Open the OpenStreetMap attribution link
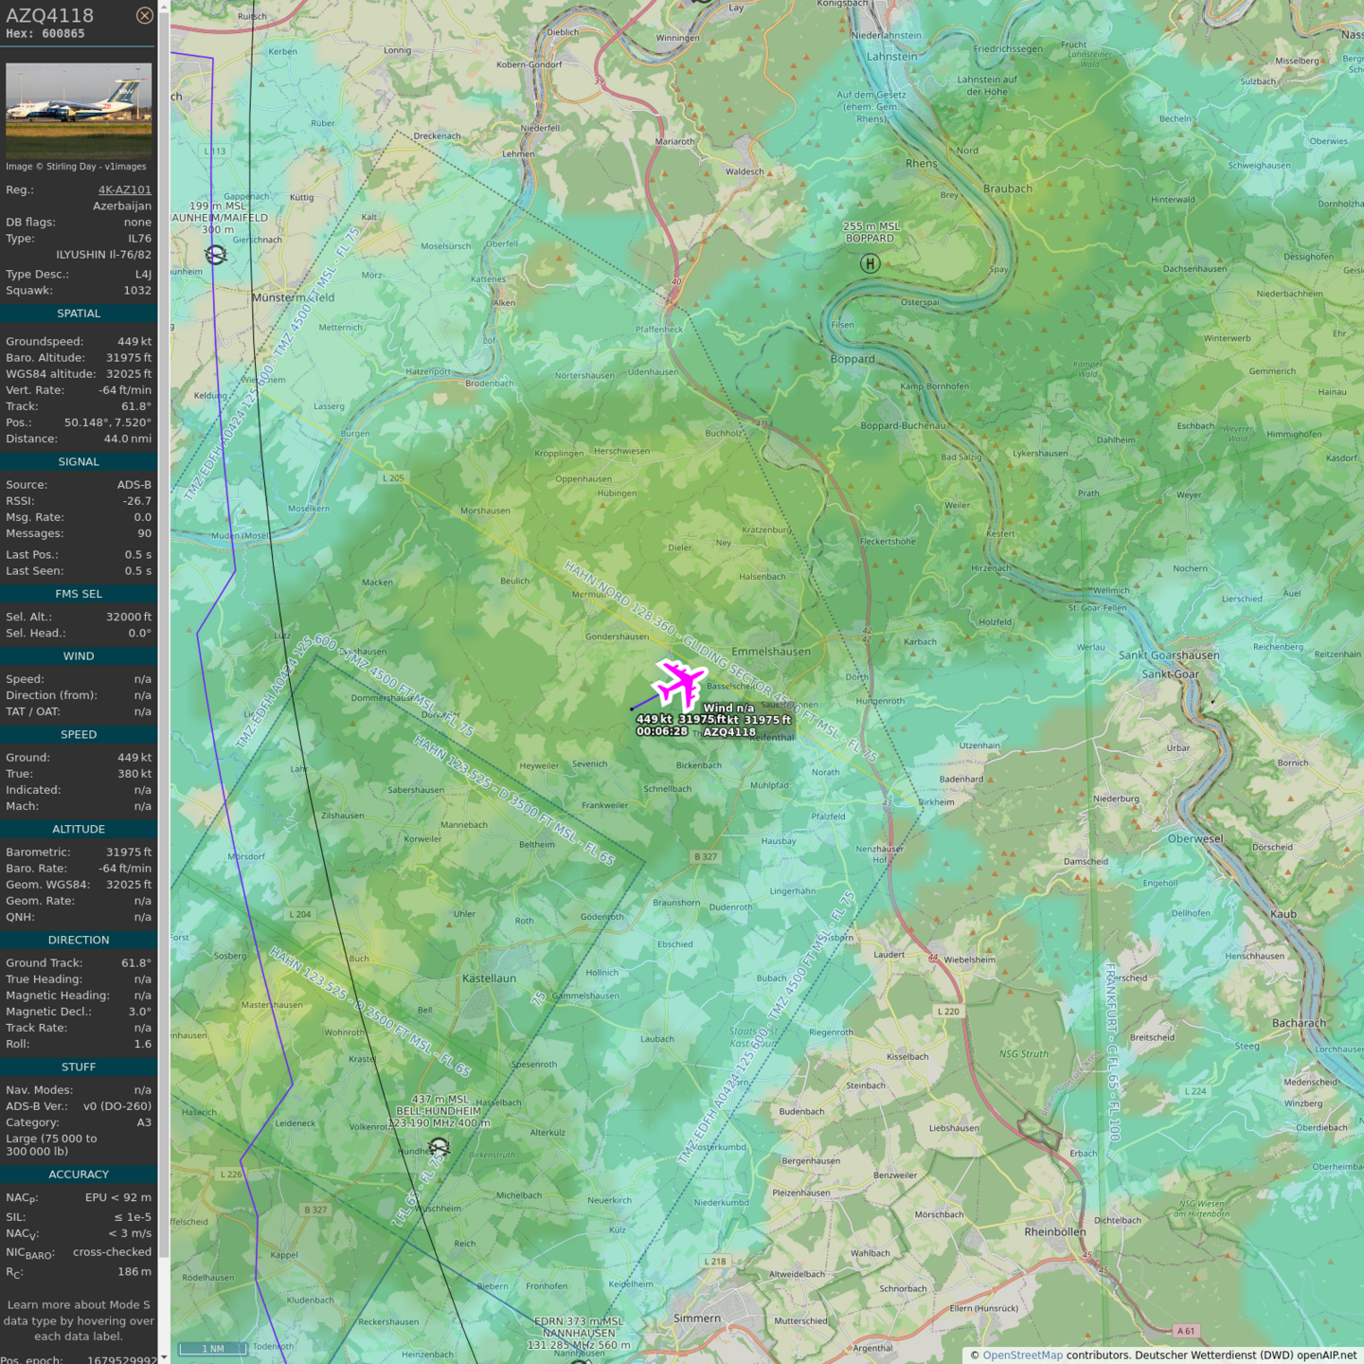1364x1364 pixels. coord(1022,1355)
